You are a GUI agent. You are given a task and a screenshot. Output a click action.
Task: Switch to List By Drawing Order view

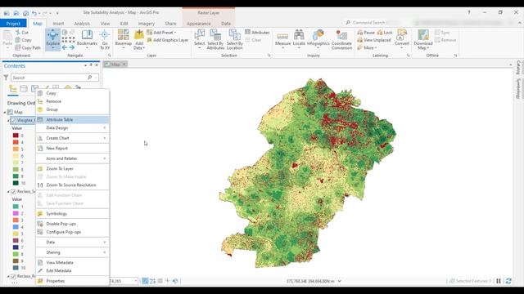13,89
